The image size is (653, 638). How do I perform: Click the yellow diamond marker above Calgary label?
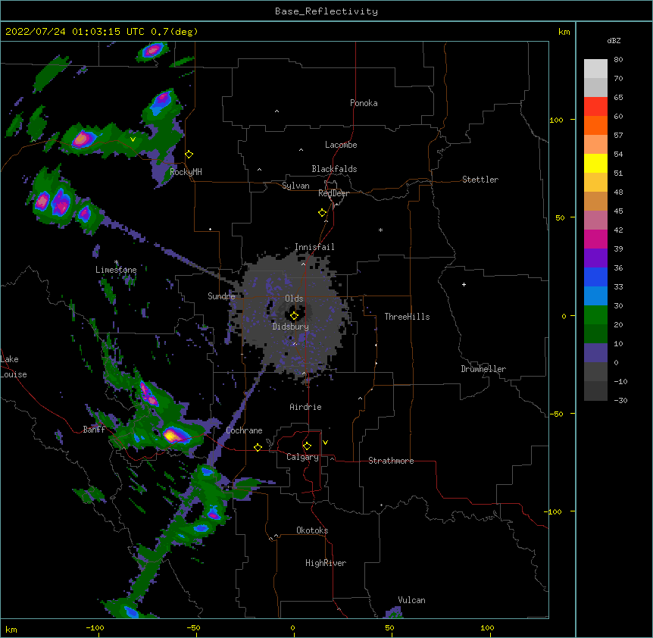pyautogui.click(x=307, y=446)
